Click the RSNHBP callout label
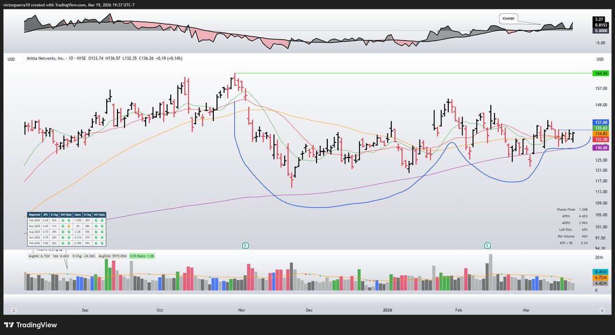 point(508,18)
